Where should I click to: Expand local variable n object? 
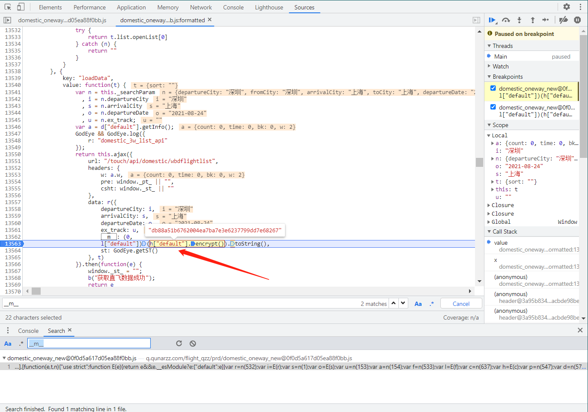click(493, 158)
